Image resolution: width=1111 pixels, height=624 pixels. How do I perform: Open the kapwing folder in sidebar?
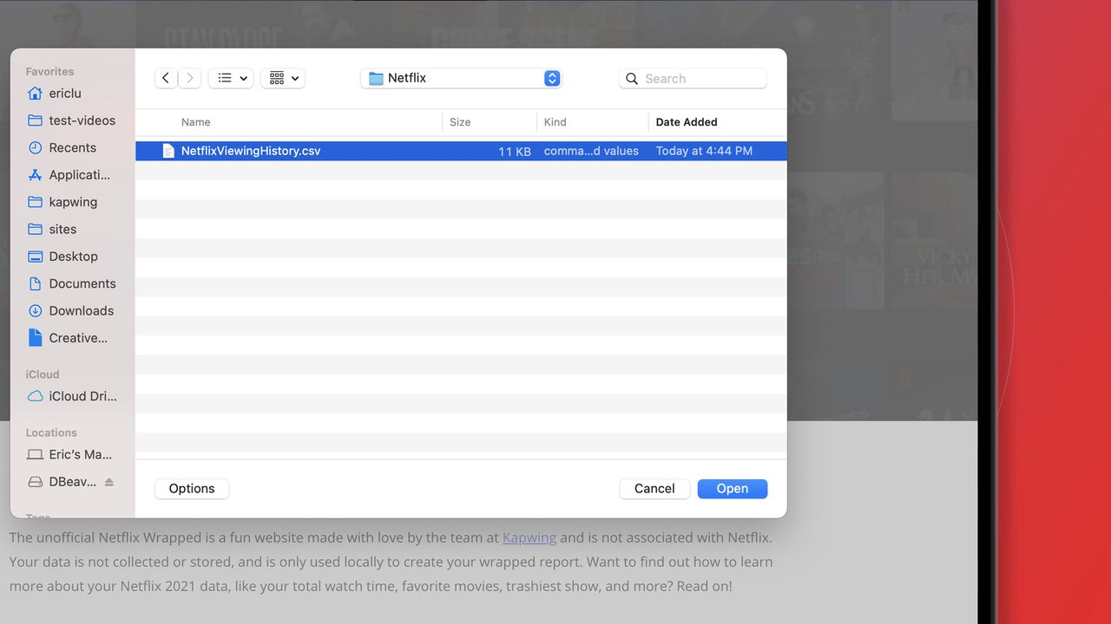pos(72,202)
